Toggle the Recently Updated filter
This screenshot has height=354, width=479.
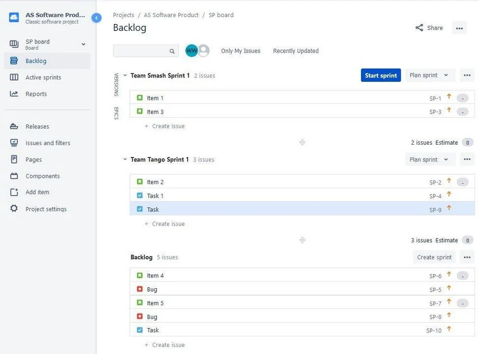(x=296, y=51)
